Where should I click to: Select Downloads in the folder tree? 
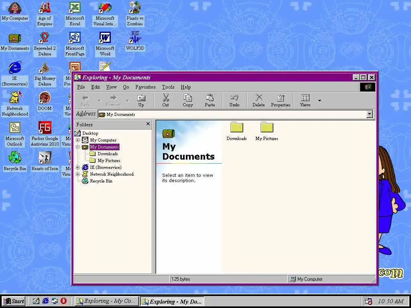[108, 154]
